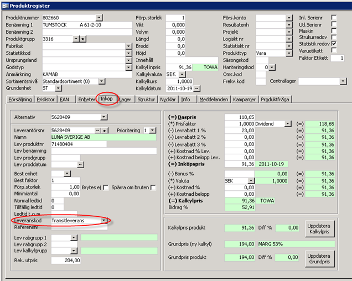Uncheck the Statistik redov checkbox
This screenshot has width=352, height=281.
point(333,43)
